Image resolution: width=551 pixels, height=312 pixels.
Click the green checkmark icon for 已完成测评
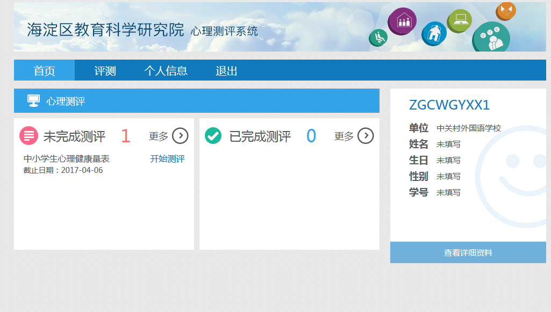tap(213, 135)
